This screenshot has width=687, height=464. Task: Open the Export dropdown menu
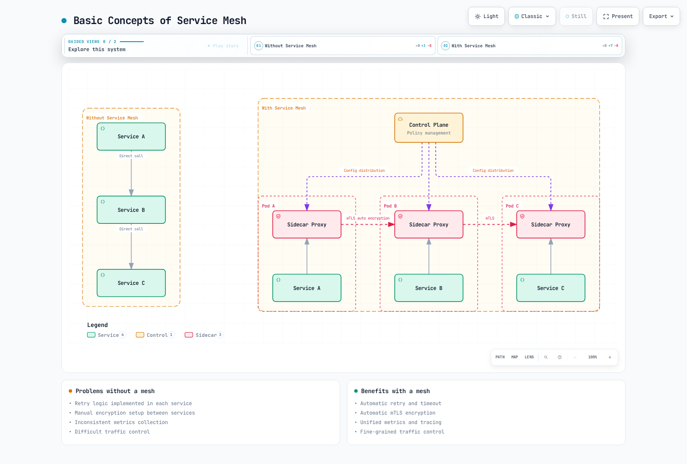[661, 16]
